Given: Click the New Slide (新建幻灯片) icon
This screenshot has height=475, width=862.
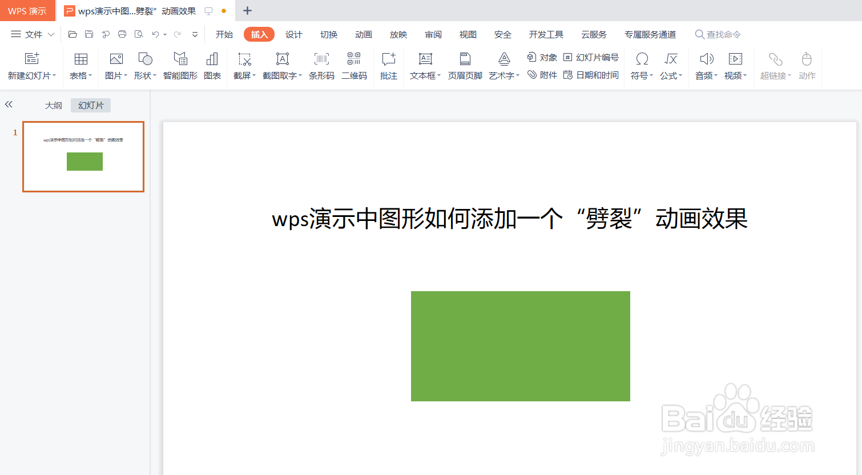Looking at the screenshot, I should [x=32, y=59].
